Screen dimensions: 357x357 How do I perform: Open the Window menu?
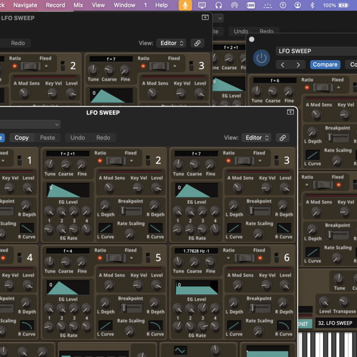124,5
